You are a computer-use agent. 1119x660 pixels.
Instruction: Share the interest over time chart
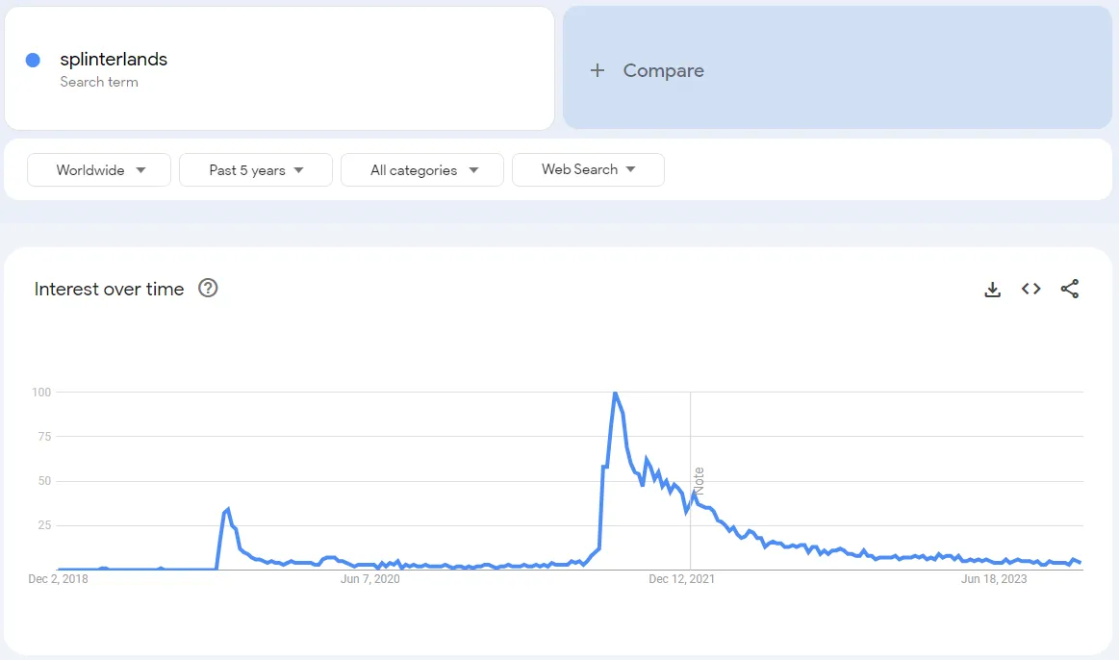pyautogui.click(x=1069, y=289)
